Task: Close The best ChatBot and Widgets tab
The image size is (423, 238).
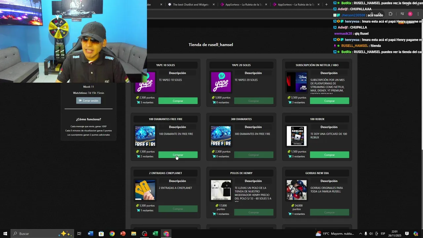Action: (213, 5)
